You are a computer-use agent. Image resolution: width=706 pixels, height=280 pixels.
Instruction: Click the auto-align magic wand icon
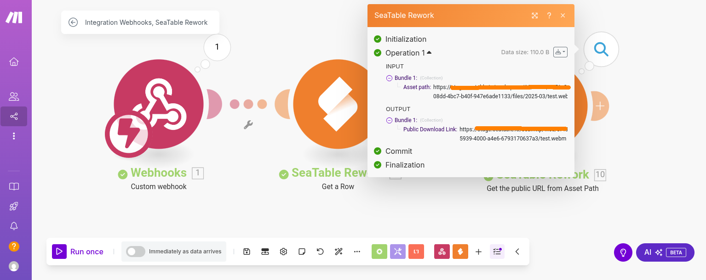click(x=339, y=252)
